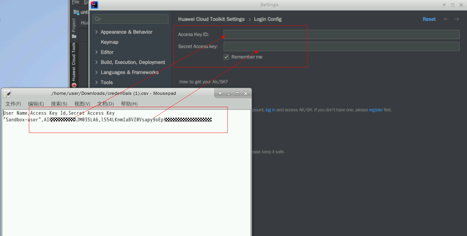Maximize the Mousepad window
The height and width of the screenshot is (236, 467).
tap(237, 93)
